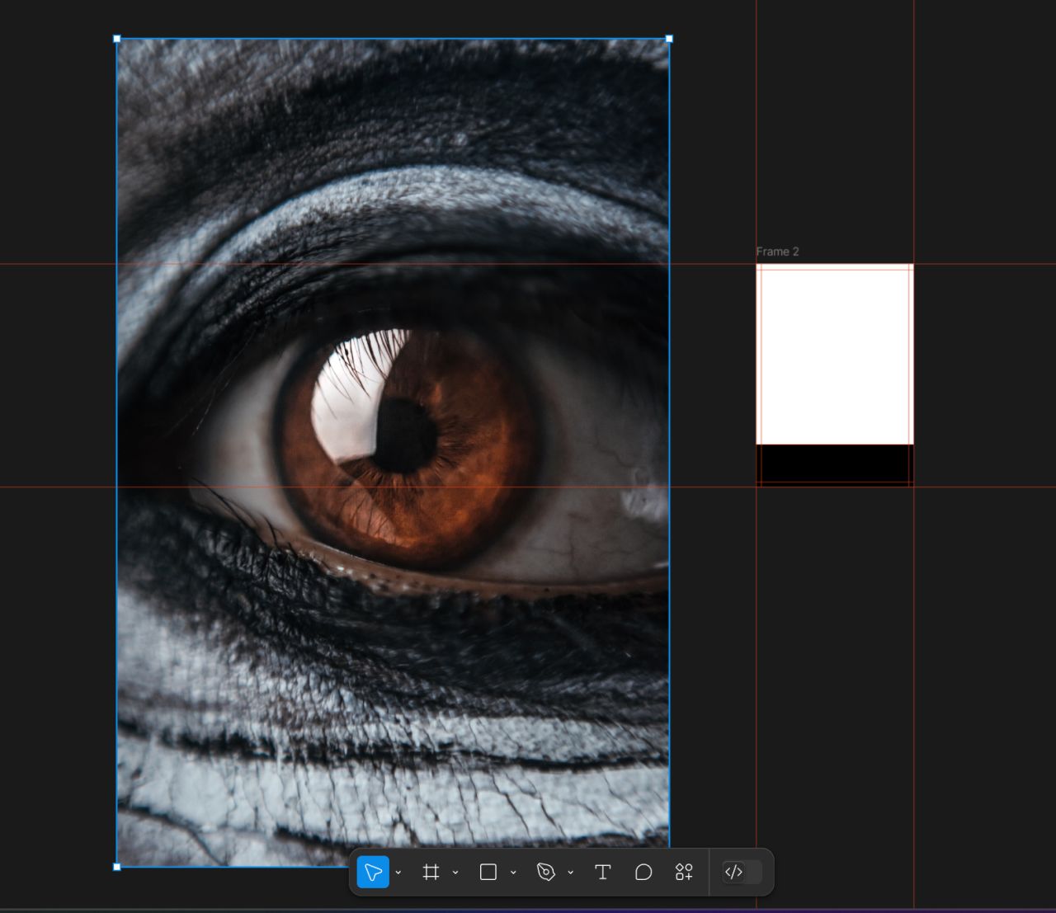
Task: Expand the Move tool options chevron
Action: [x=398, y=873]
